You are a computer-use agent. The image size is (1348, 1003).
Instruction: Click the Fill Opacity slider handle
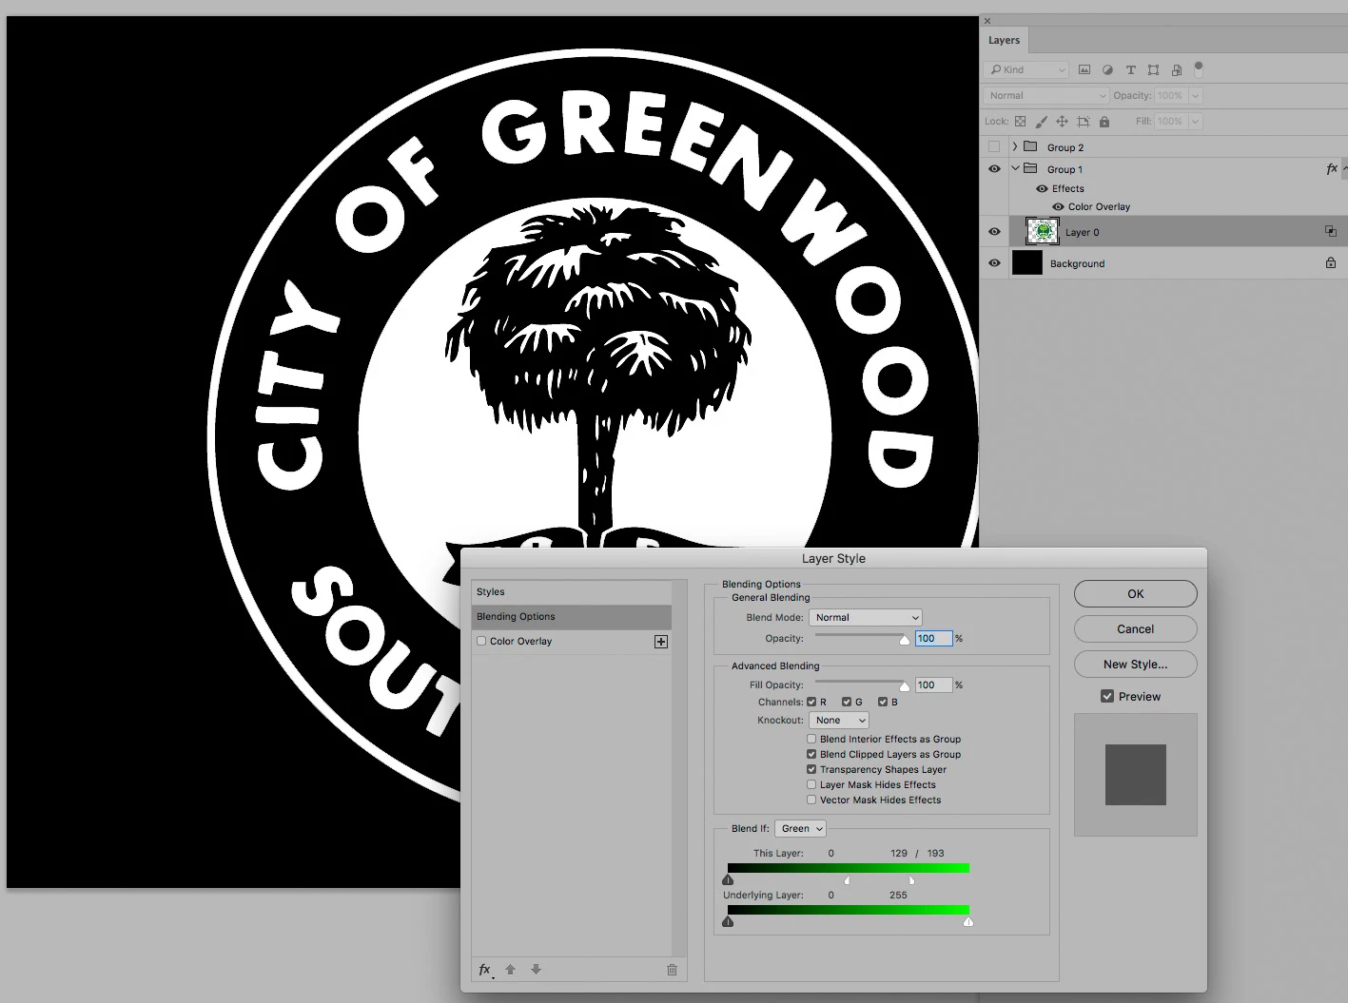905,685
